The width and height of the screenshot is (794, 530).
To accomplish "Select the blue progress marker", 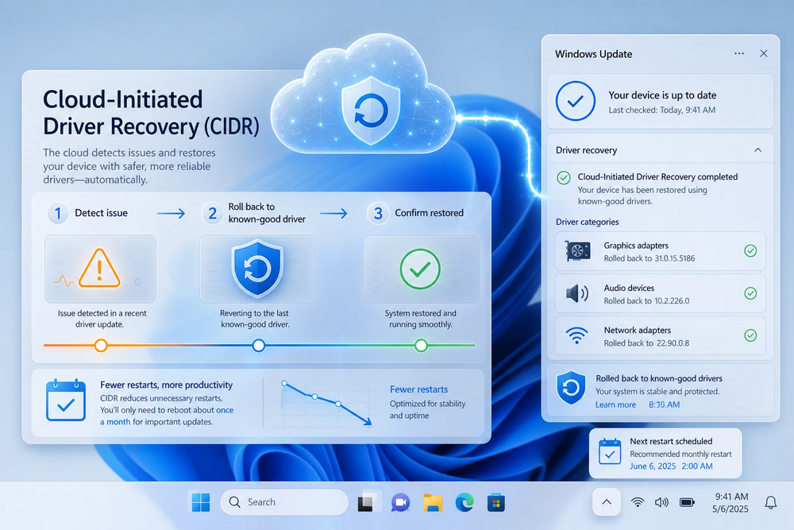I will point(259,346).
